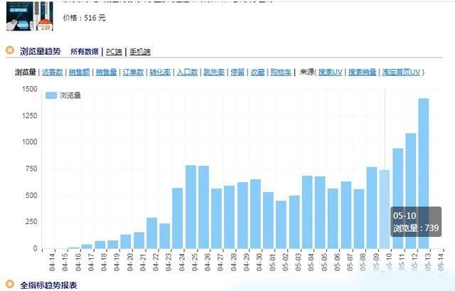
Task: Open the 停留 metric link
Action: pyautogui.click(x=237, y=72)
